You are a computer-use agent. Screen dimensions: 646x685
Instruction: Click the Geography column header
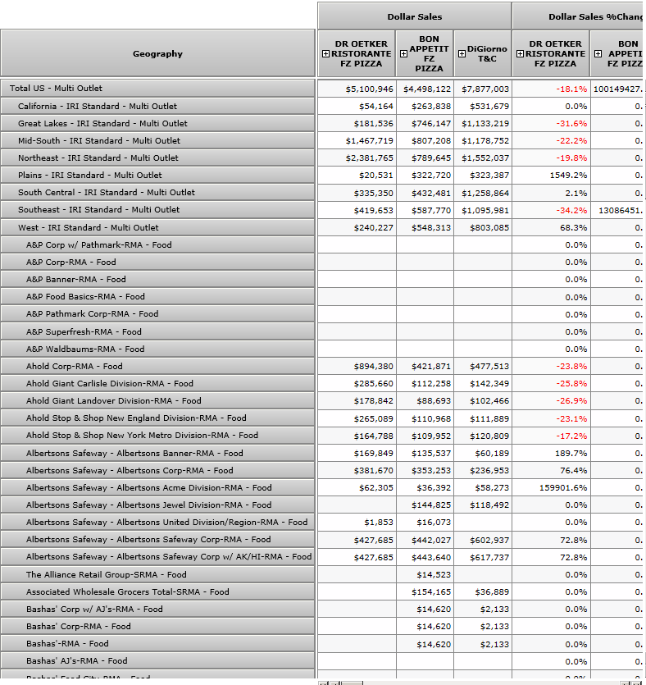coord(157,53)
